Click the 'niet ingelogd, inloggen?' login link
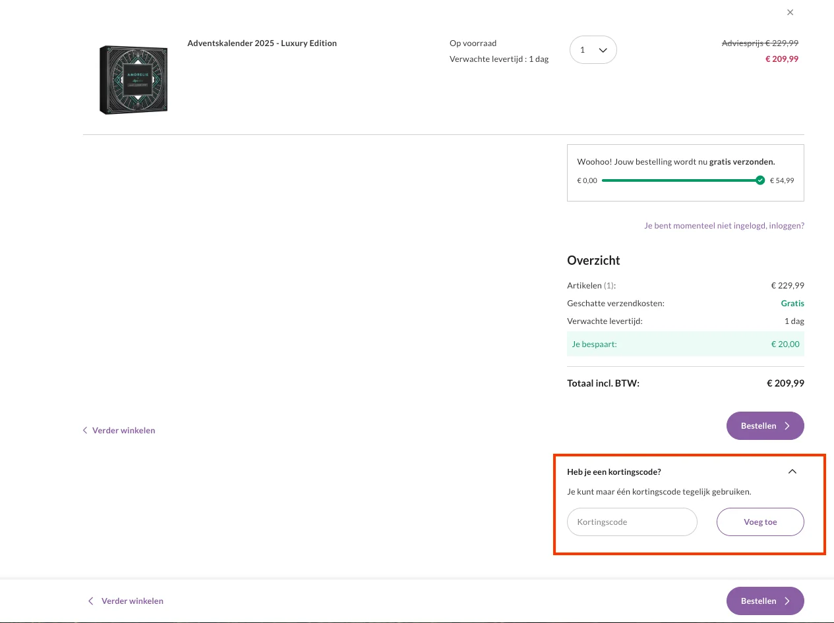The width and height of the screenshot is (834, 623). (724, 226)
